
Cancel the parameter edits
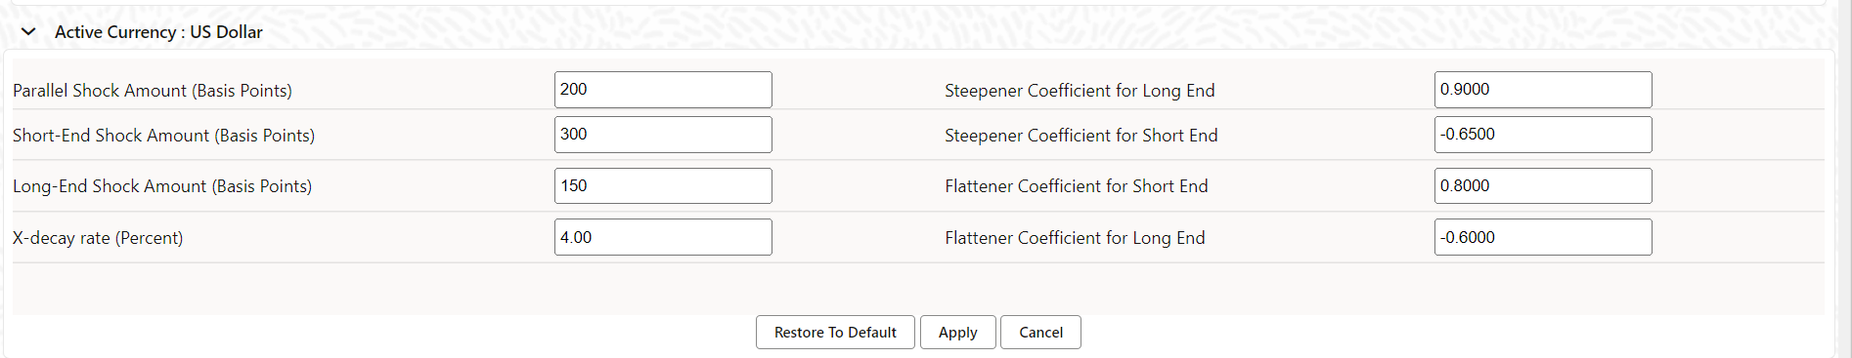pos(1040,332)
